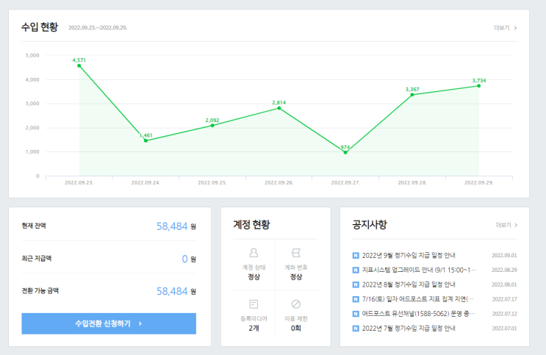Viewport: 546px width, 355px height.
Task: Open notice 2022년 8월 정기수입 지급 일정 안내
Action: pyautogui.click(x=409, y=284)
